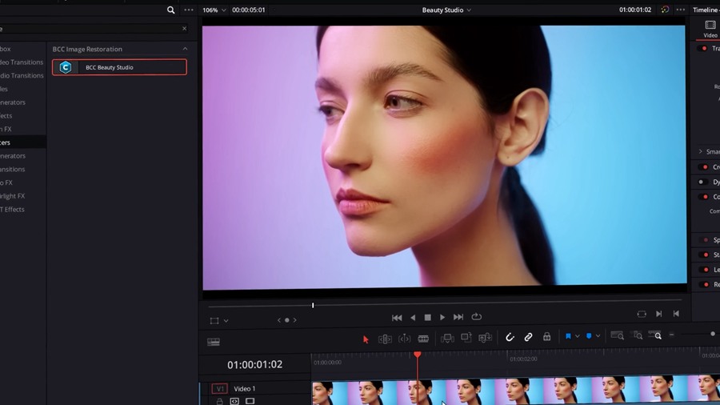Click the Overwrite Clip tool
Viewport: 720px width, 405px height.
click(x=466, y=338)
